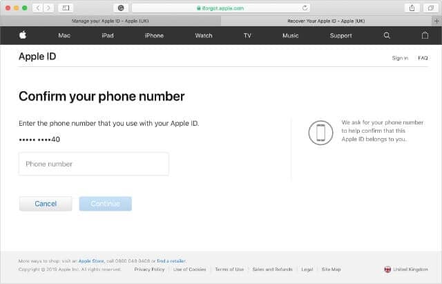Click the Apple logo in navigation bar

[x=23, y=35]
